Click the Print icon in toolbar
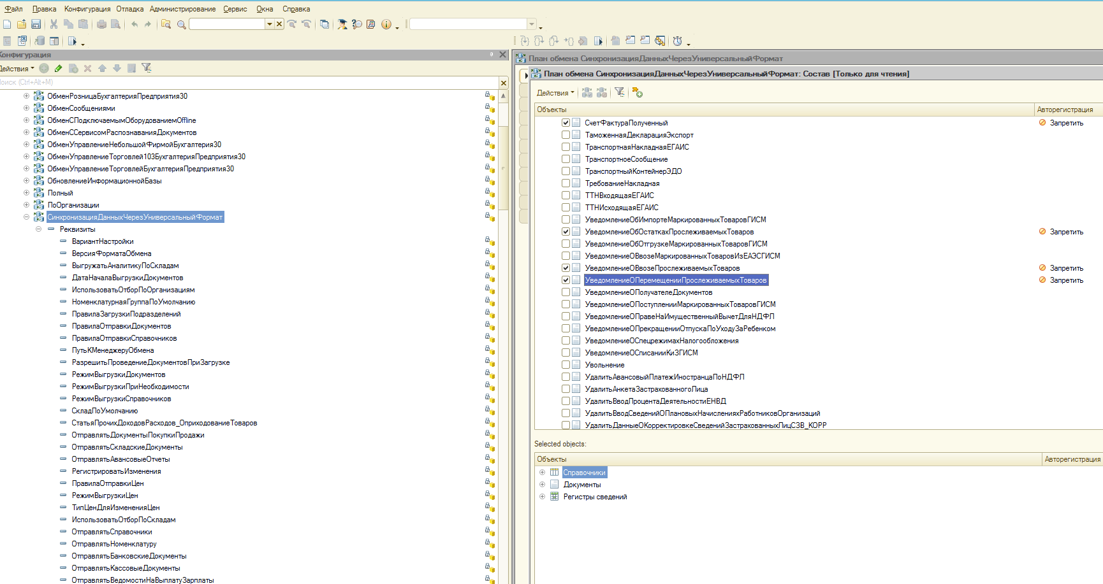Viewport: 1103px width, 584px height. [101, 24]
